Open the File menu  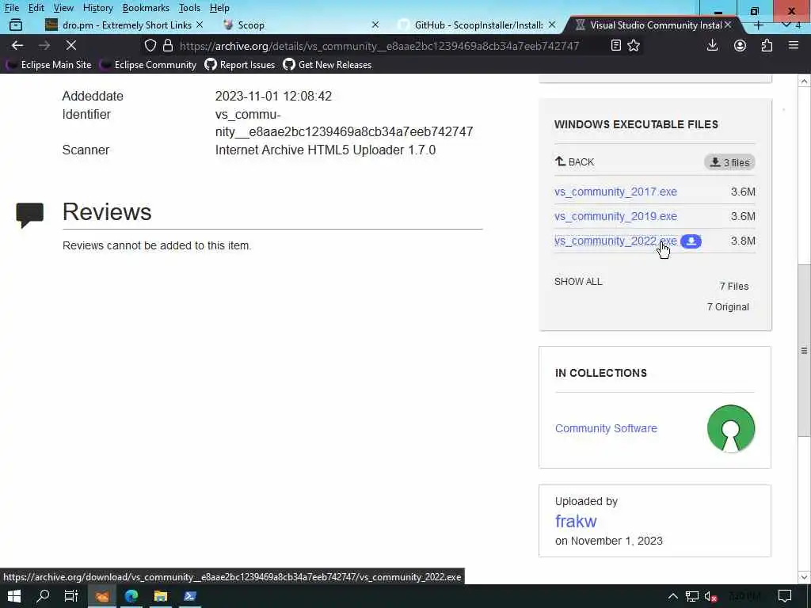pos(11,8)
